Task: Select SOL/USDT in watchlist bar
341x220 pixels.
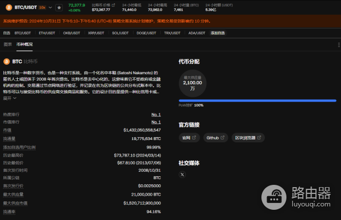Action: click(120, 33)
